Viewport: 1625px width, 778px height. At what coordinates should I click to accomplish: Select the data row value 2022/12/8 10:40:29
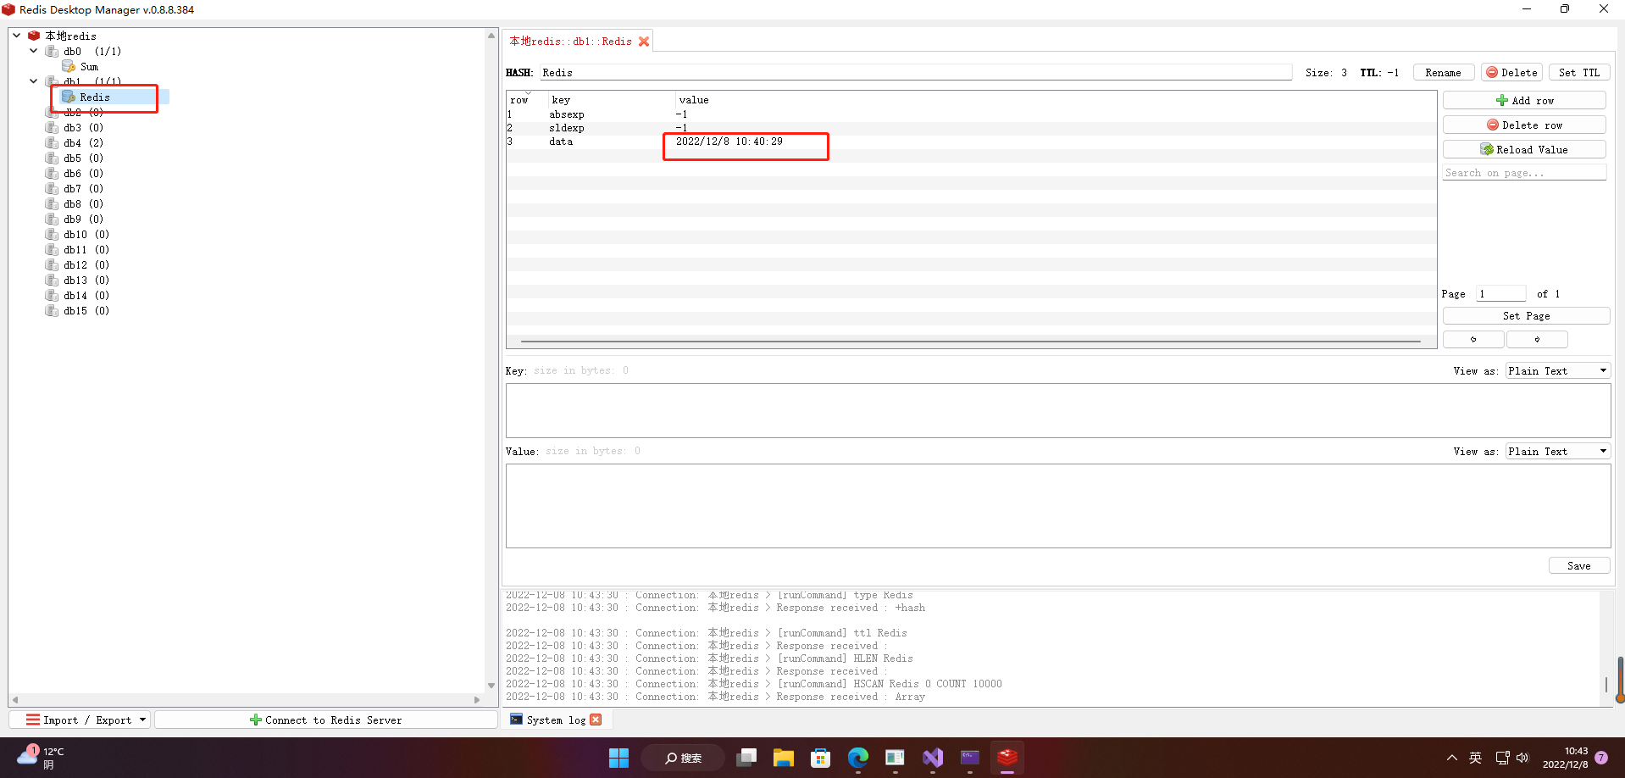tap(729, 142)
